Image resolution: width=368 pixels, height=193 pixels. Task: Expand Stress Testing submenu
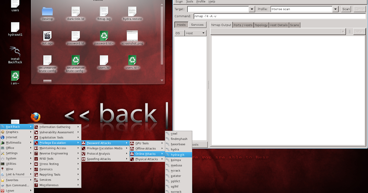pyautogui.click(x=57, y=164)
